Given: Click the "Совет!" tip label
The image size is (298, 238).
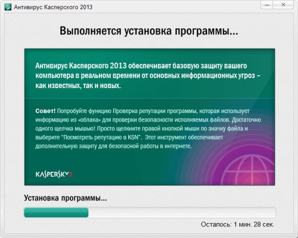Looking at the screenshot, I should 45,111.
